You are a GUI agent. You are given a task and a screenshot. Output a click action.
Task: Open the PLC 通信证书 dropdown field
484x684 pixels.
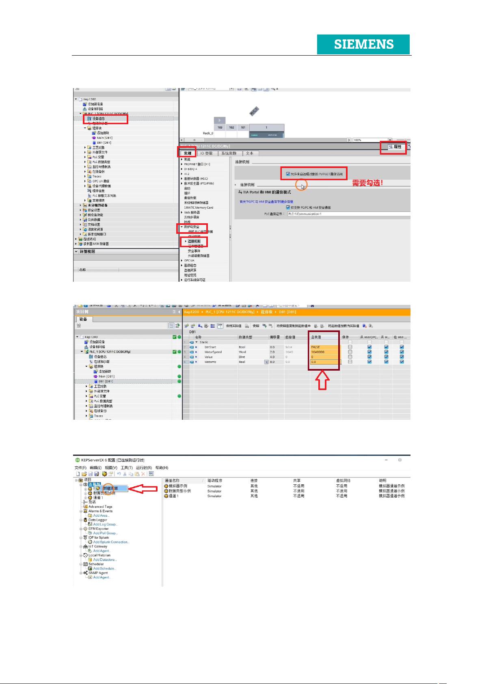click(349, 214)
